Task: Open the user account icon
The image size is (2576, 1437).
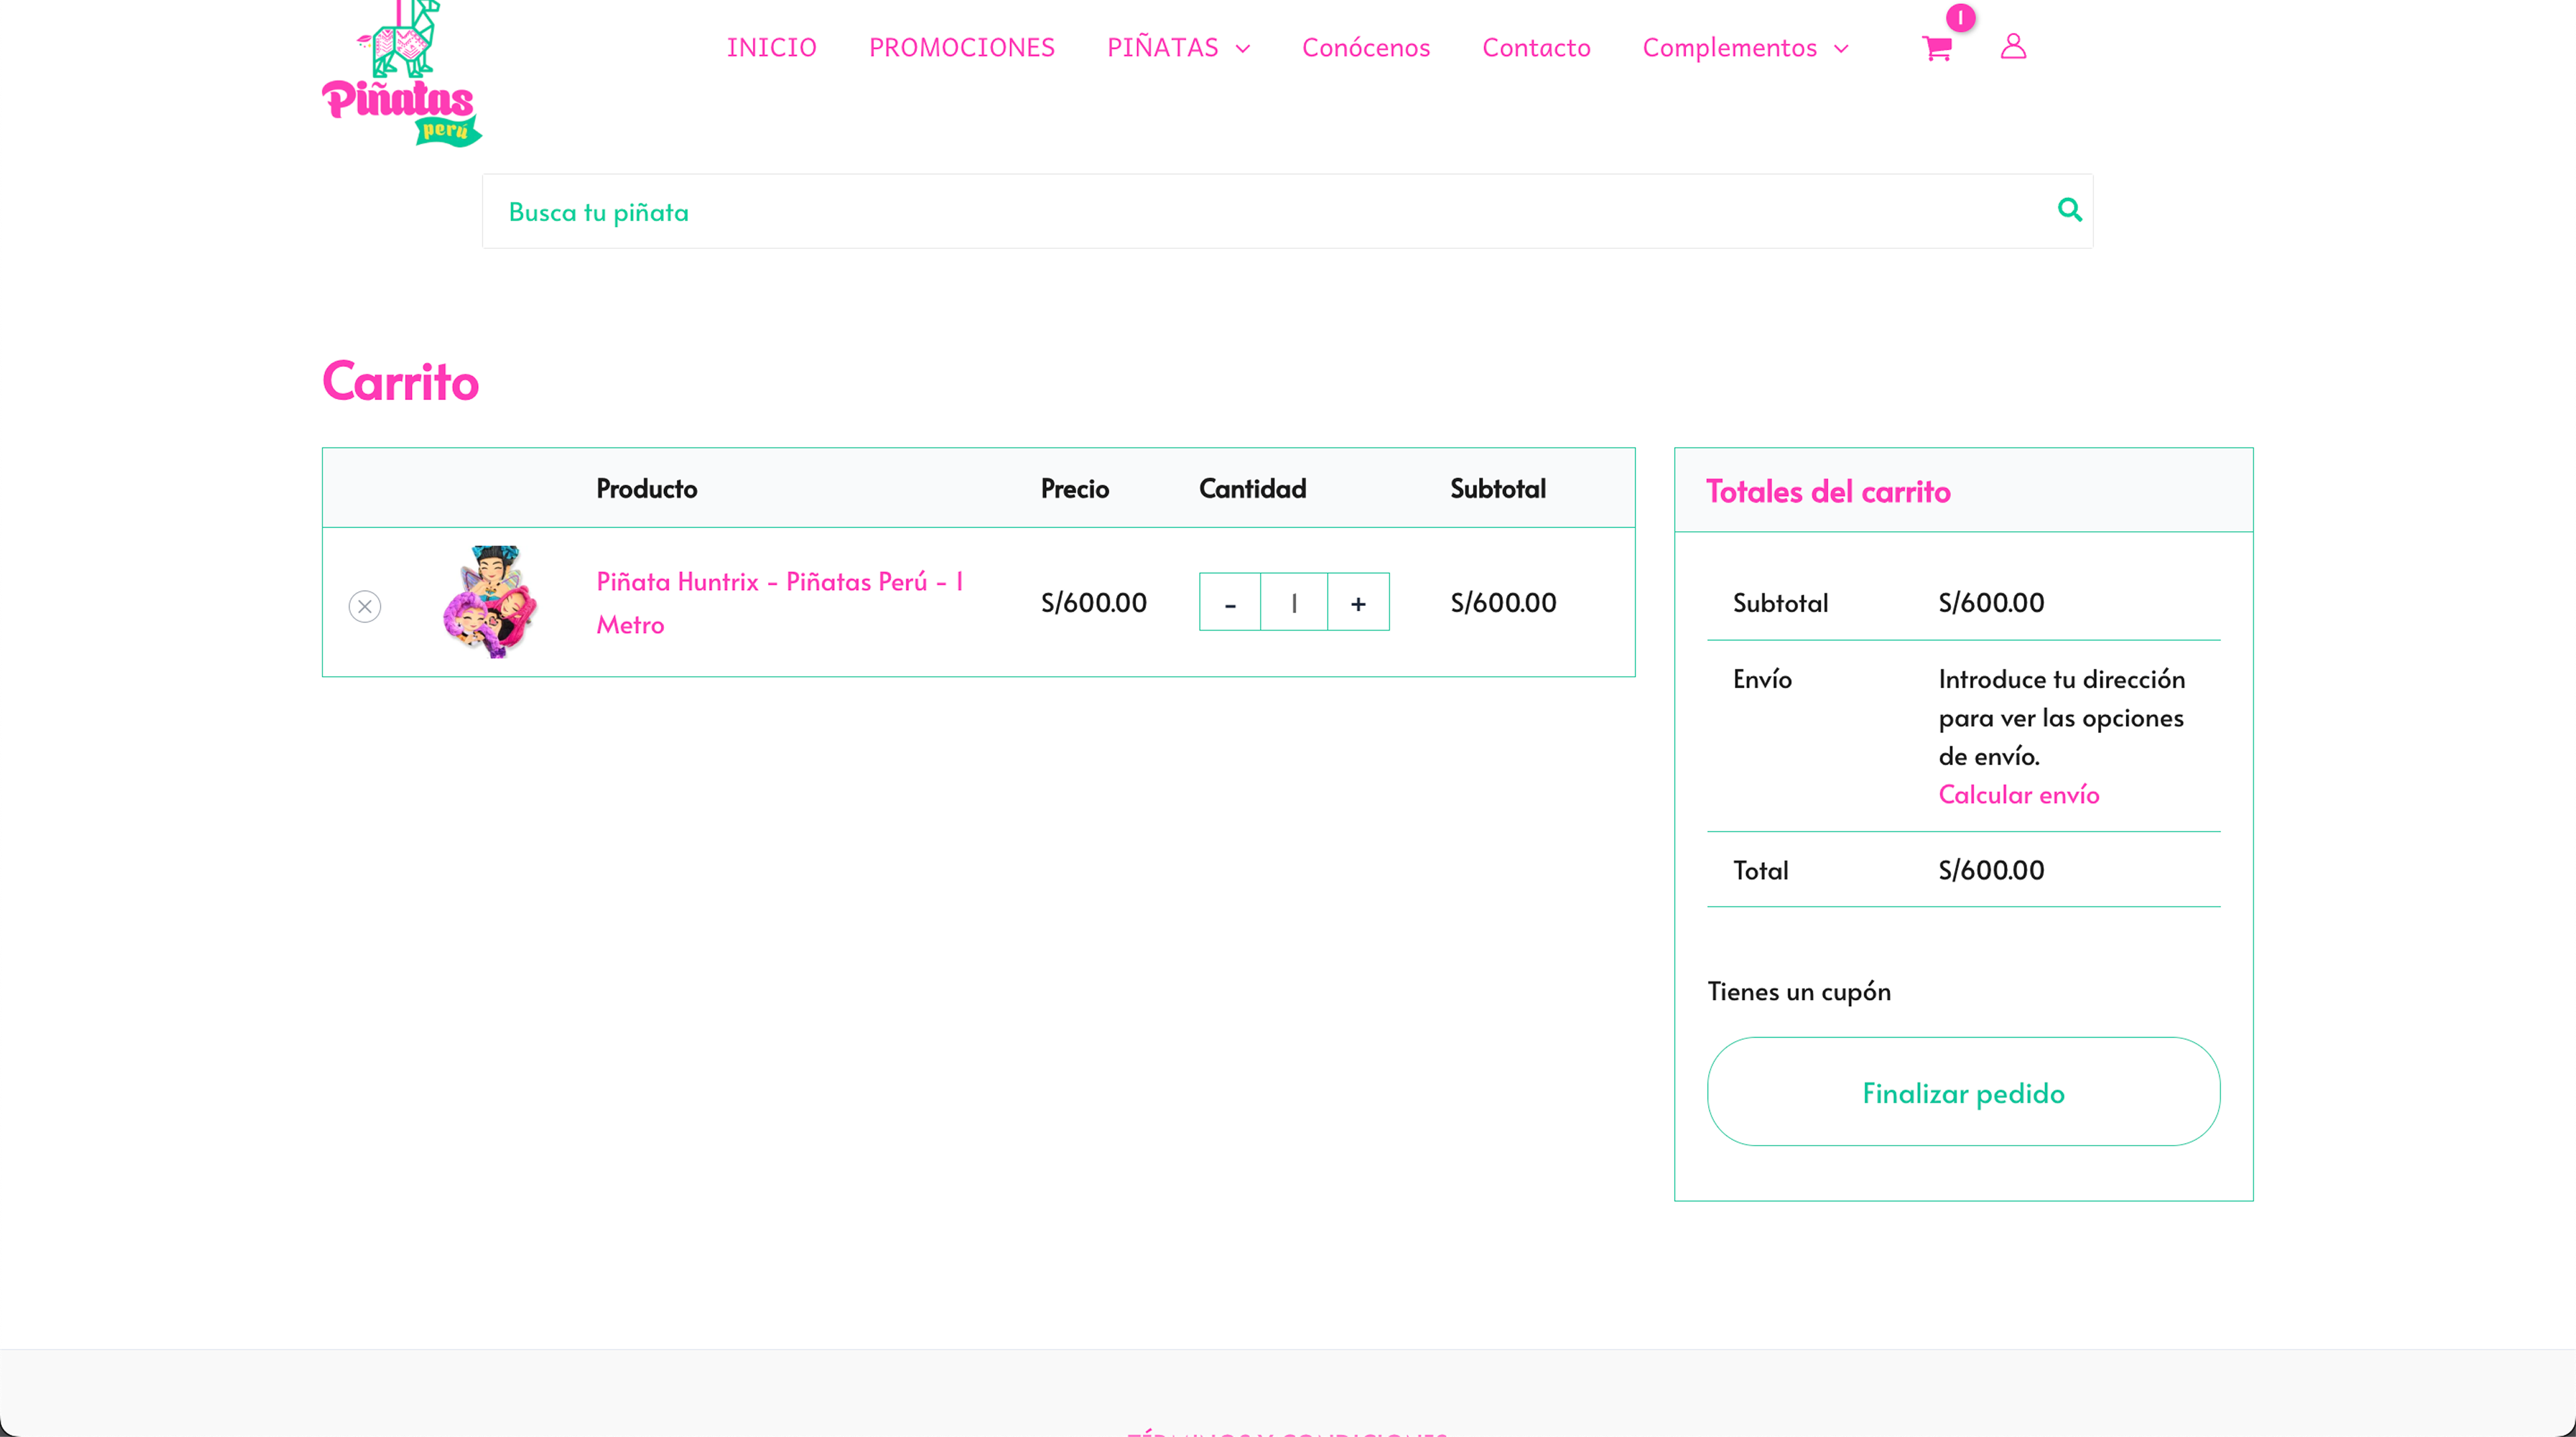Action: pos(2013,47)
